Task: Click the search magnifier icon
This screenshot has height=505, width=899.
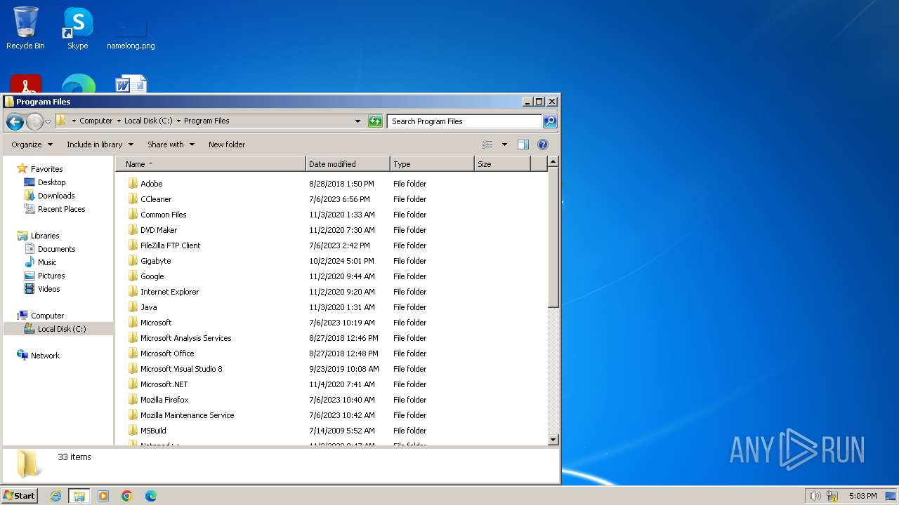Action: click(x=550, y=121)
